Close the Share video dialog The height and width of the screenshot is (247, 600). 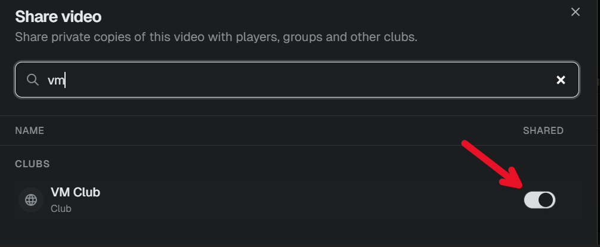pos(575,12)
